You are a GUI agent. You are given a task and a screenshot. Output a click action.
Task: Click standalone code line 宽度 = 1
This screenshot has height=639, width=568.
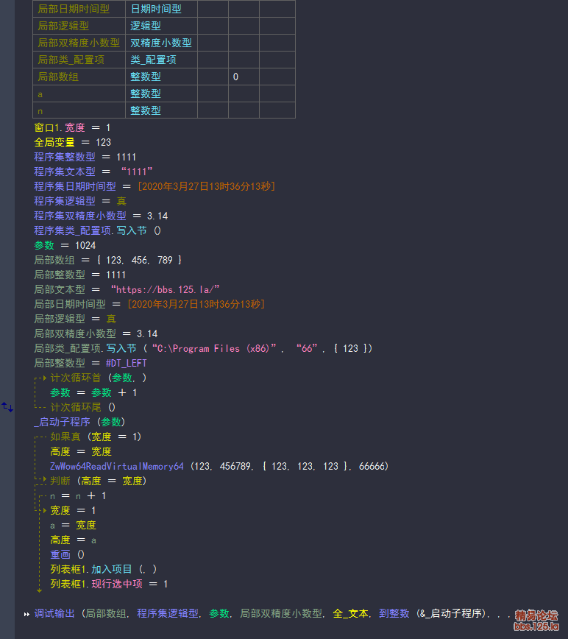73,510
